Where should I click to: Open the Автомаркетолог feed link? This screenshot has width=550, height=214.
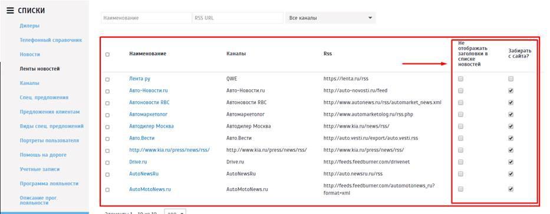149,114
